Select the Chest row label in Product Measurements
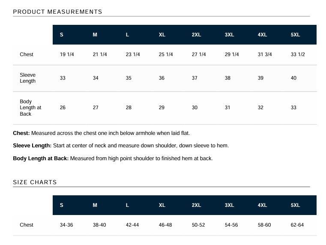Screen dimensions: 326x245 27,54
